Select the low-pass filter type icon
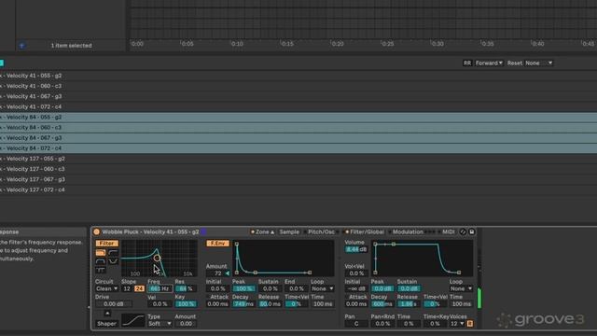 [x=101, y=253]
